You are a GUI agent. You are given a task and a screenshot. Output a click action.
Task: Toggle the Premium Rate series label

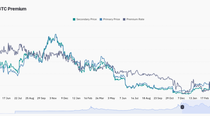pos(135,19)
